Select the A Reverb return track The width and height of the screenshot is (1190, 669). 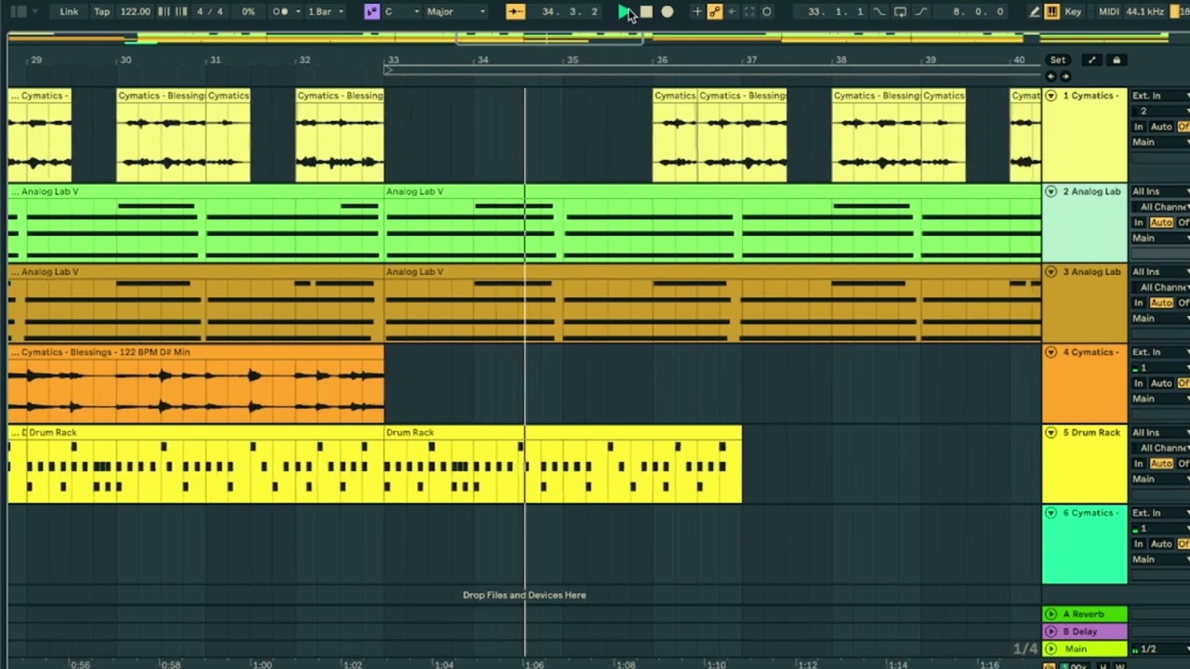pos(1085,614)
